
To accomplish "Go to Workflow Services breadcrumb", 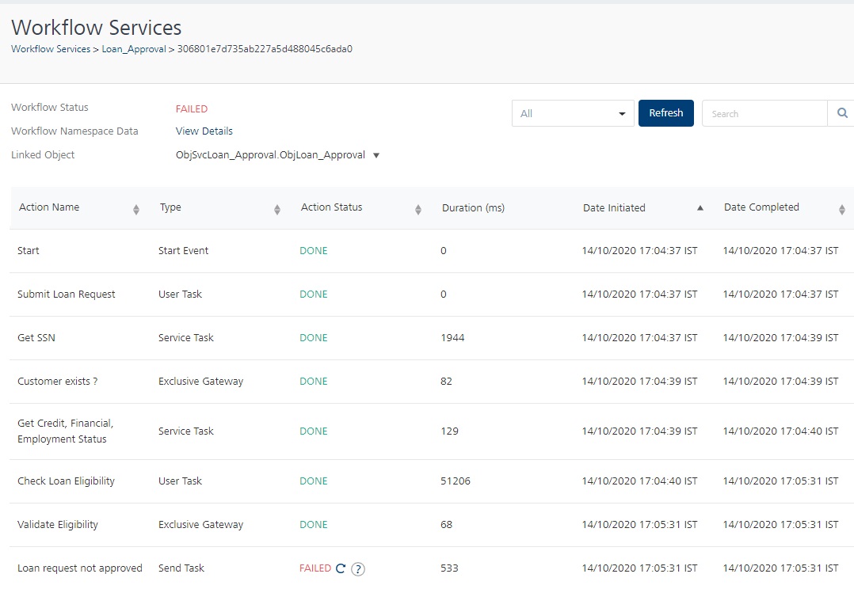I will point(50,49).
